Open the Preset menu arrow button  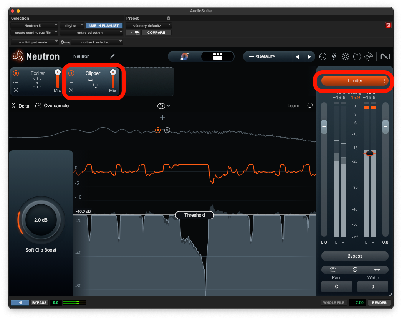click(x=169, y=18)
